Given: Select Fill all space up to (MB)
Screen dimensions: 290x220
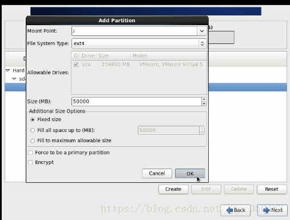Looking at the screenshot, I should (x=33, y=130).
